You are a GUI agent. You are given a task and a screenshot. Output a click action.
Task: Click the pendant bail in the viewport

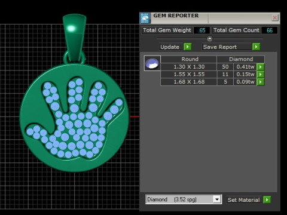pyautogui.click(x=75, y=37)
